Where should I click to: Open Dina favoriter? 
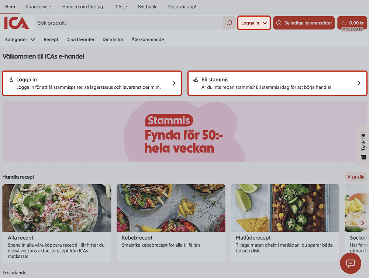[80, 40]
